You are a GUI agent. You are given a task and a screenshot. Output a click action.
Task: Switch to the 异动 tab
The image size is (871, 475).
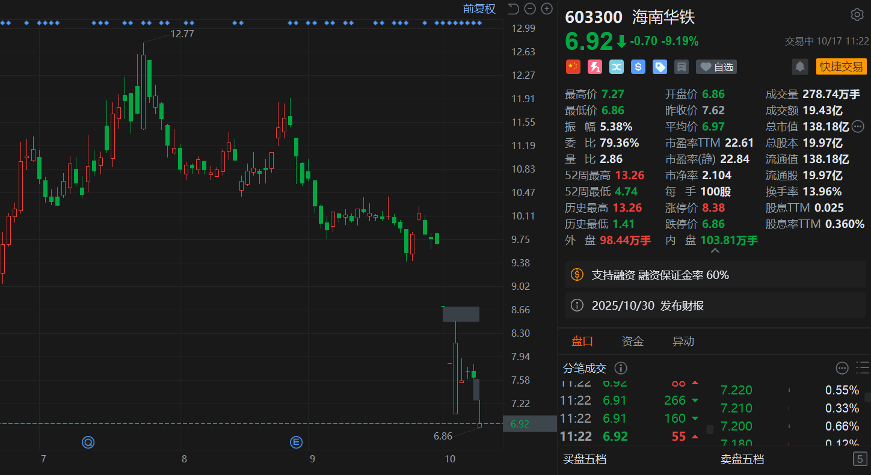[683, 342]
